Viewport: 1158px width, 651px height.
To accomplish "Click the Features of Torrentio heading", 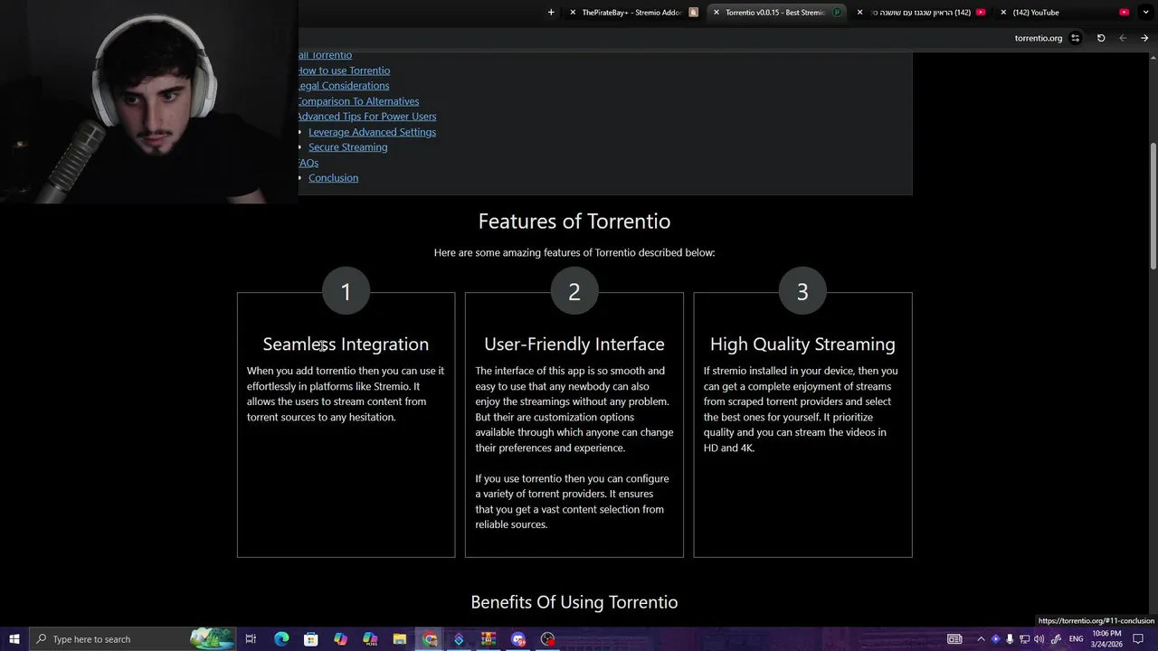I will [x=574, y=222].
